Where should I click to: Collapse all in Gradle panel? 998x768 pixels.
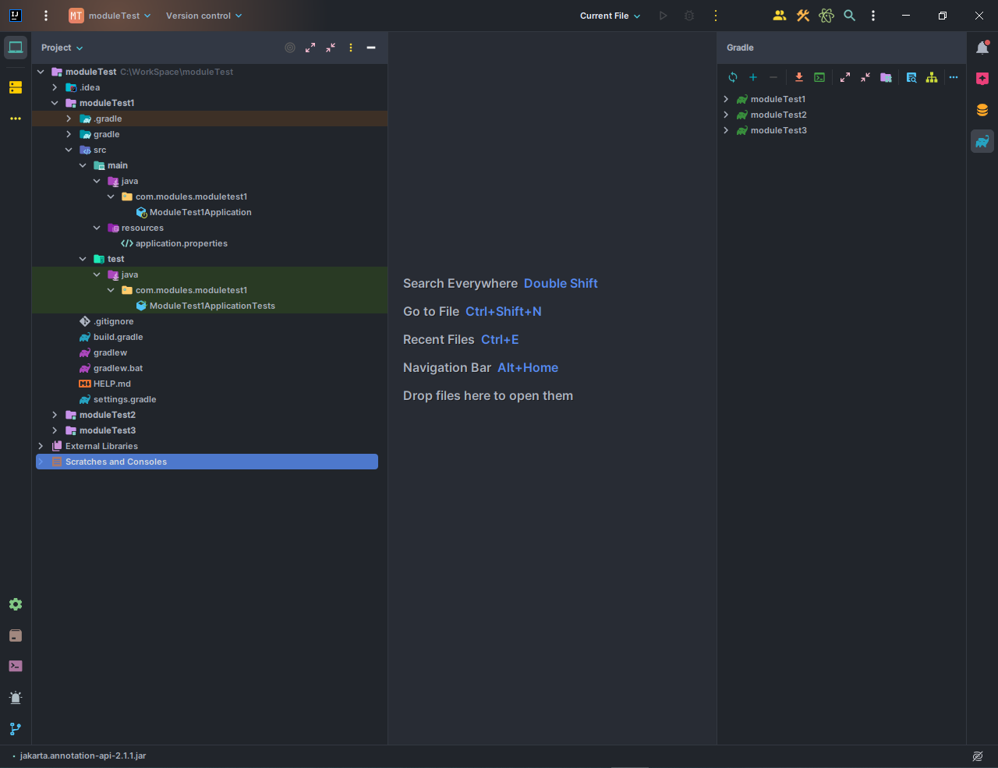click(865, 77)
